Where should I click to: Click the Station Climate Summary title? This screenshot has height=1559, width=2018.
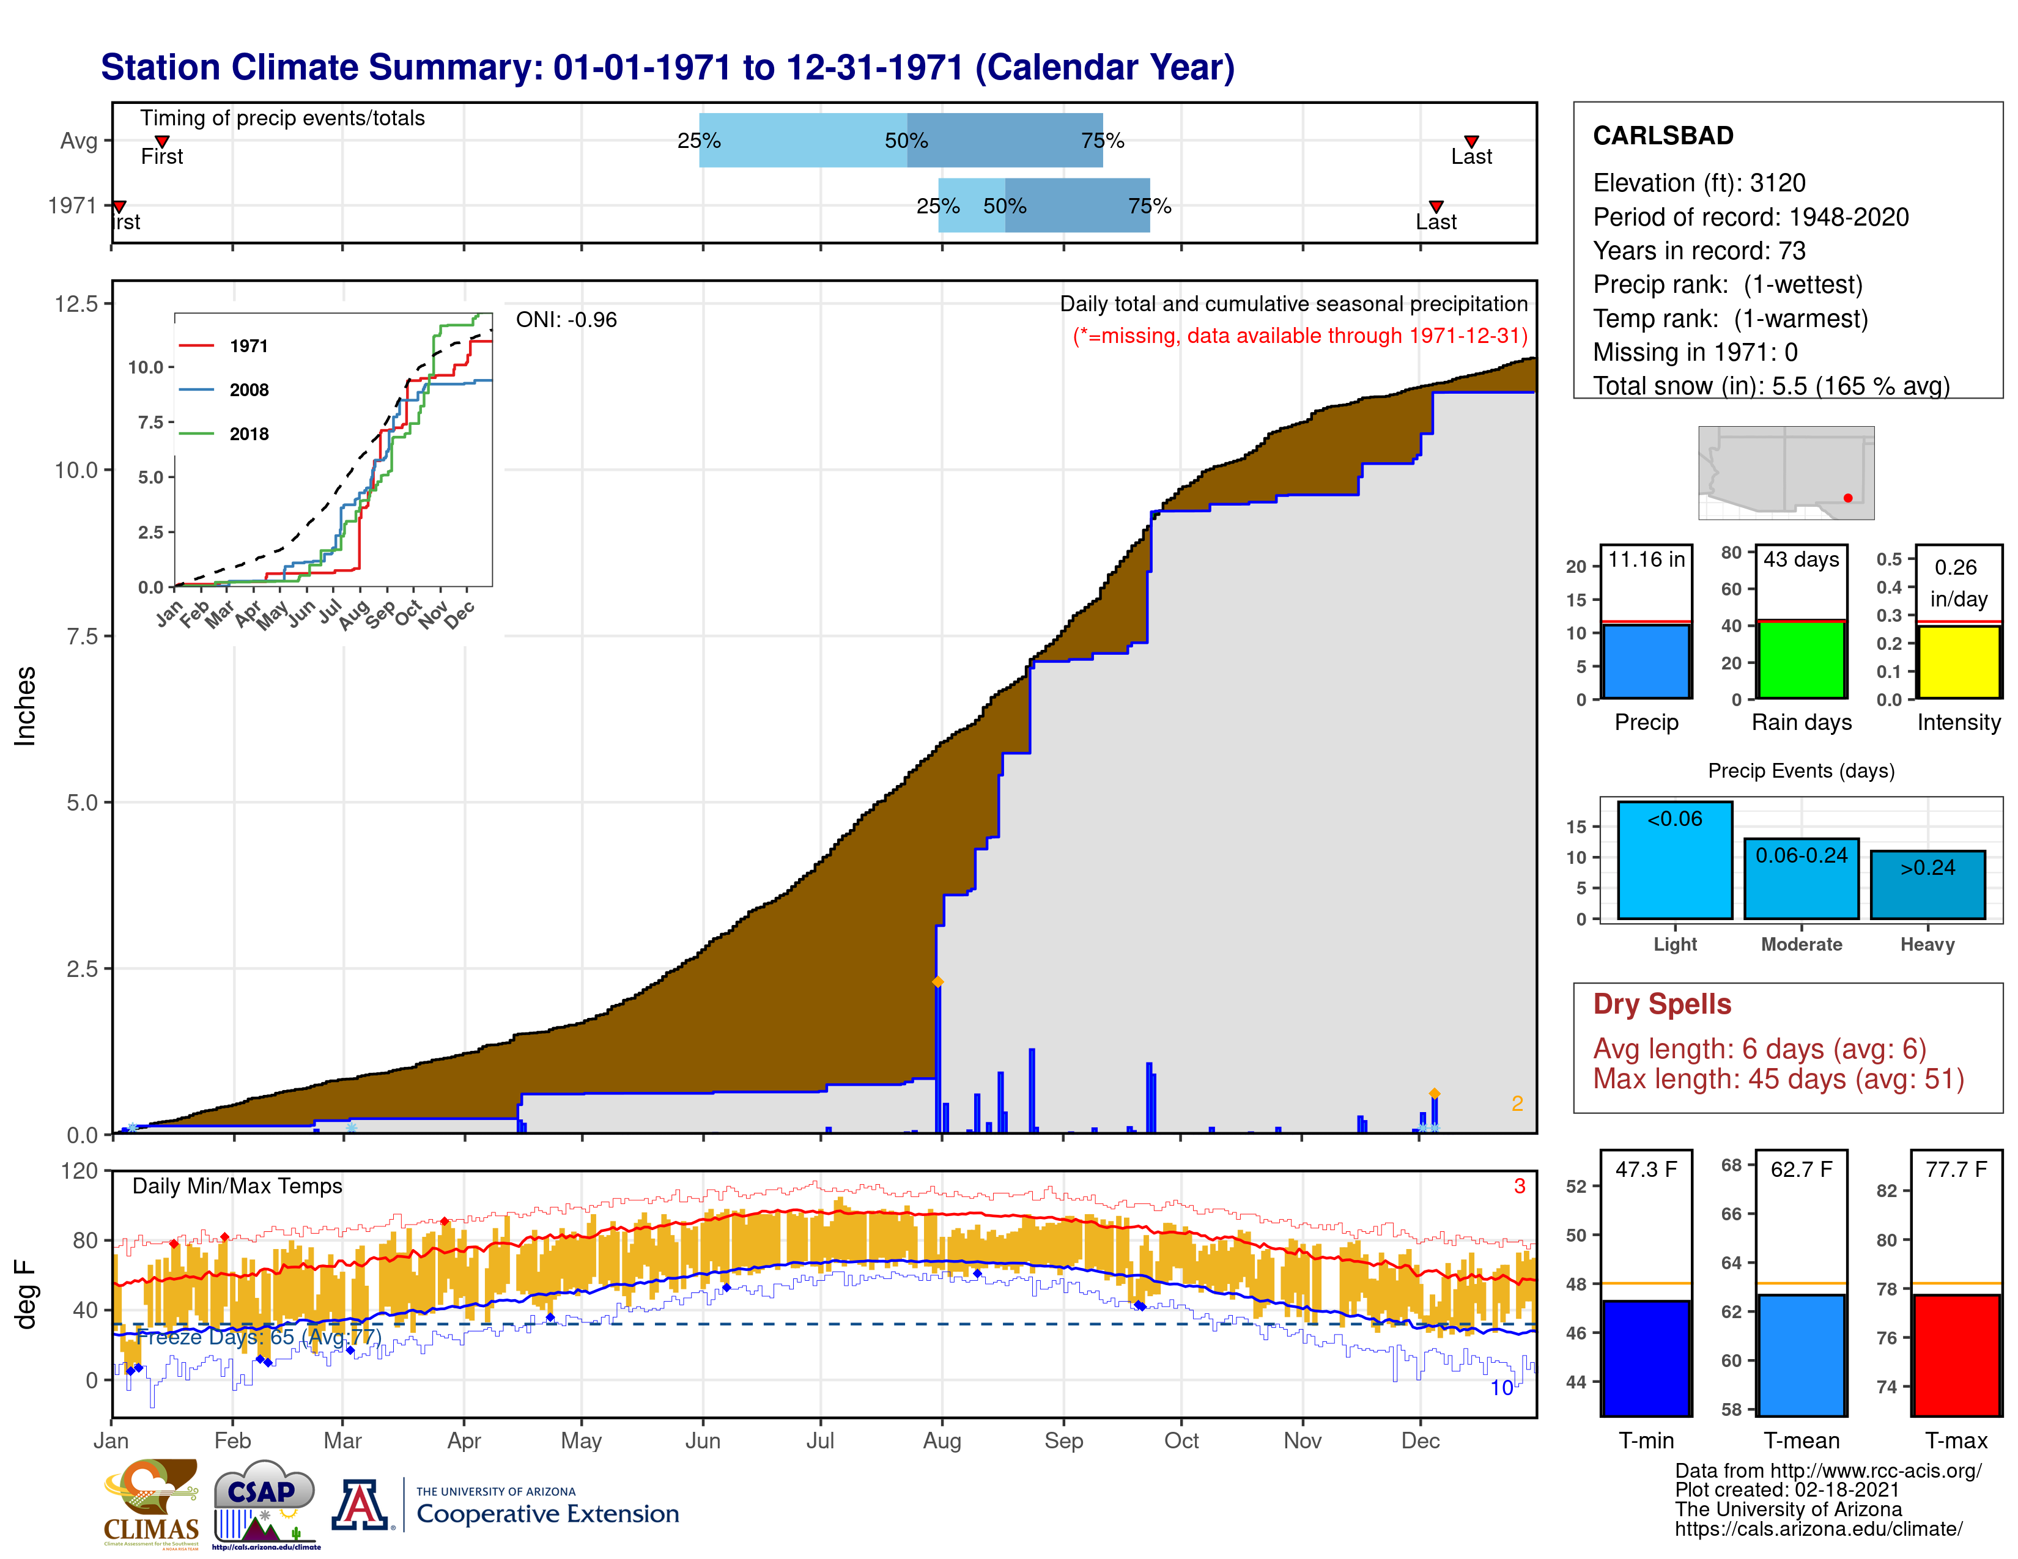coord(667,67)
